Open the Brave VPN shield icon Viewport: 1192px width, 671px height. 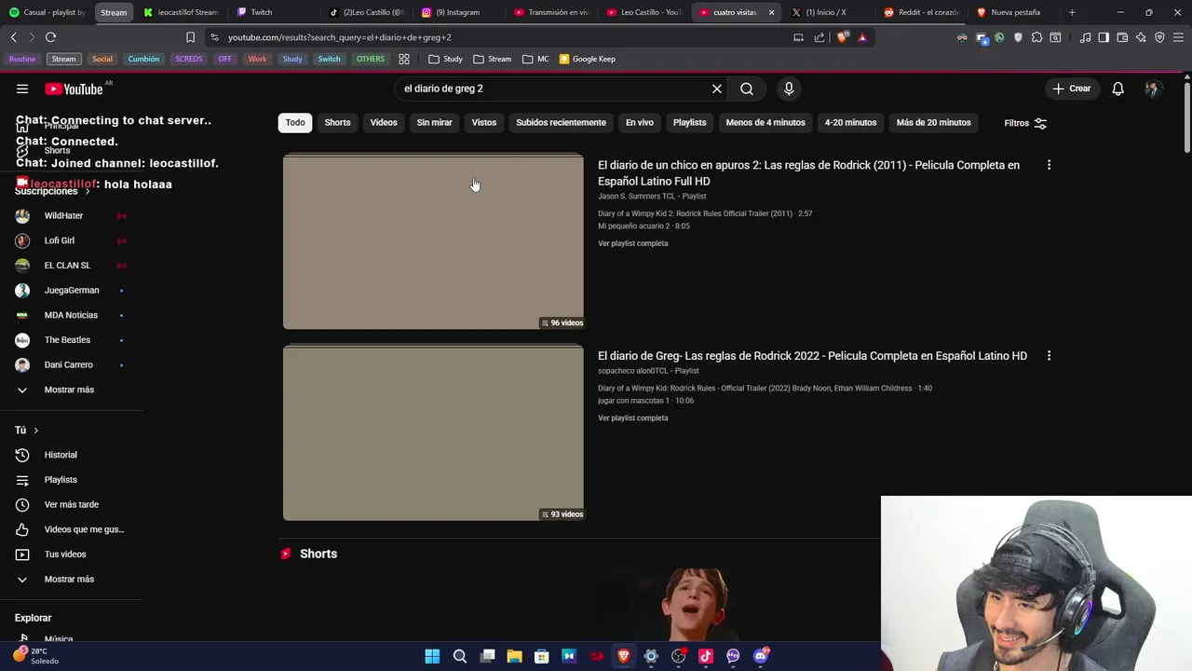tap(1159, 37)
